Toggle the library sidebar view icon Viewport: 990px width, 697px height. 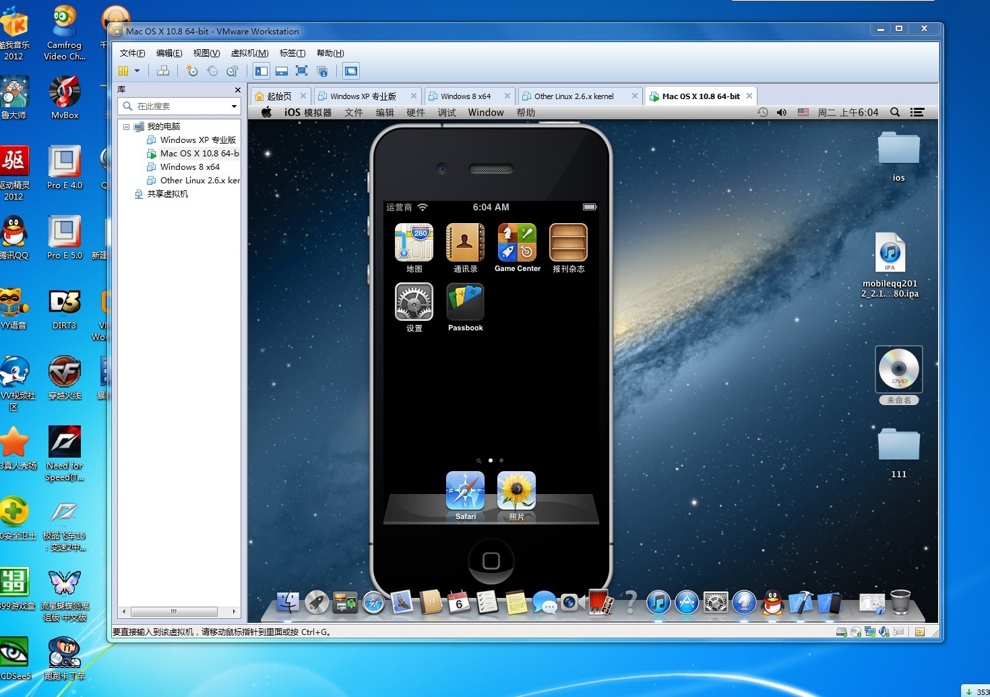point(261,71)
